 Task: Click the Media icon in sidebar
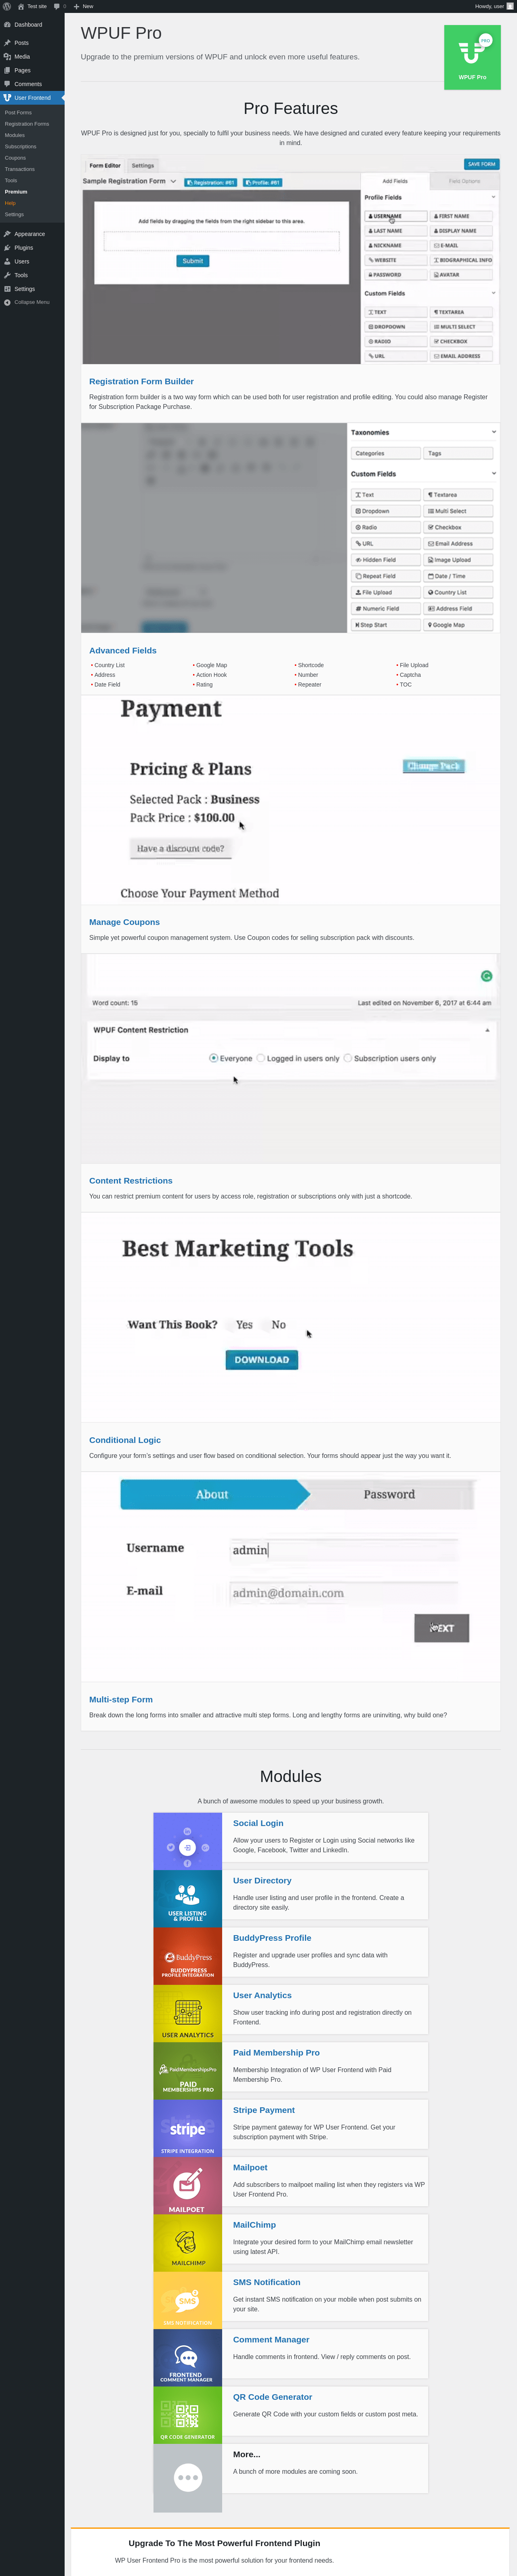(7, 57)
